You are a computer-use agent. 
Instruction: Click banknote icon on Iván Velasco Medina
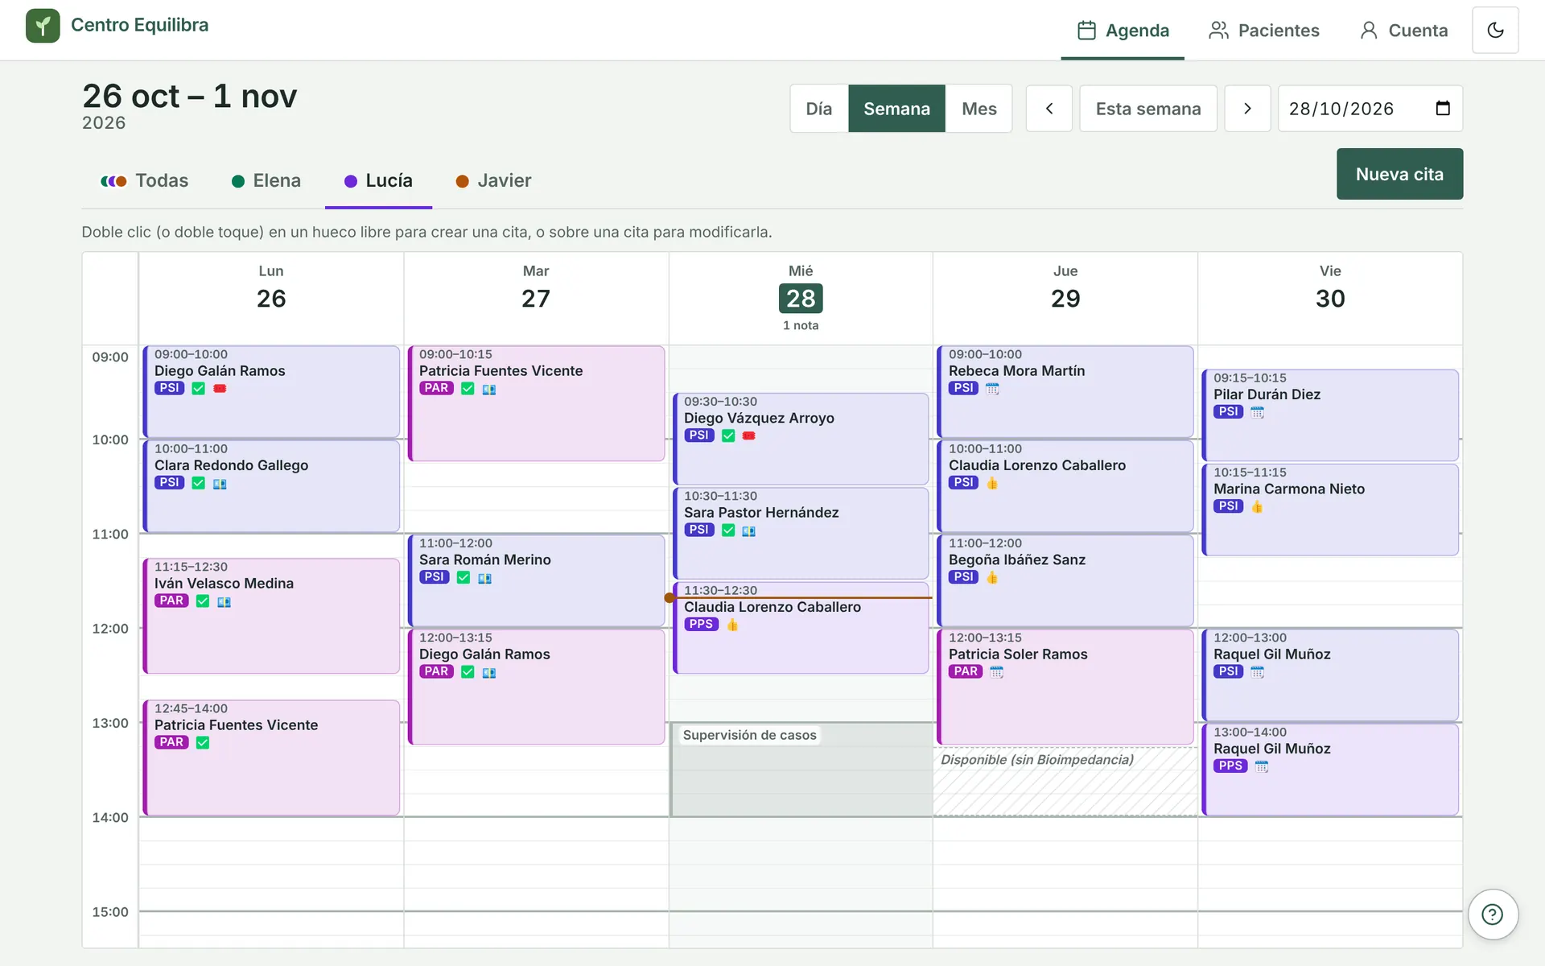coord(224,601)
